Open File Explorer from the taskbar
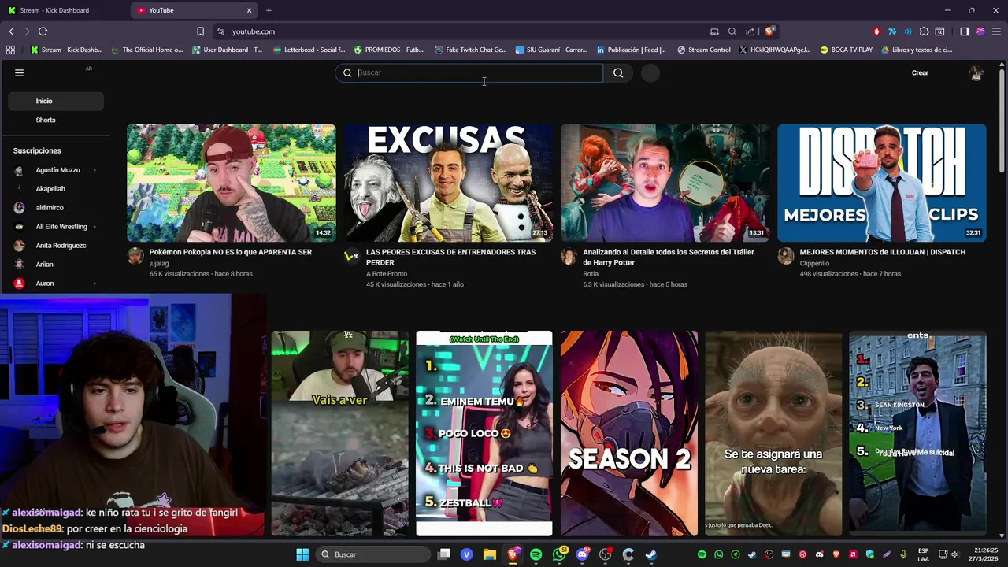Image resolution: width=1008 pixels, height=567 pixels. coord(490,554)
